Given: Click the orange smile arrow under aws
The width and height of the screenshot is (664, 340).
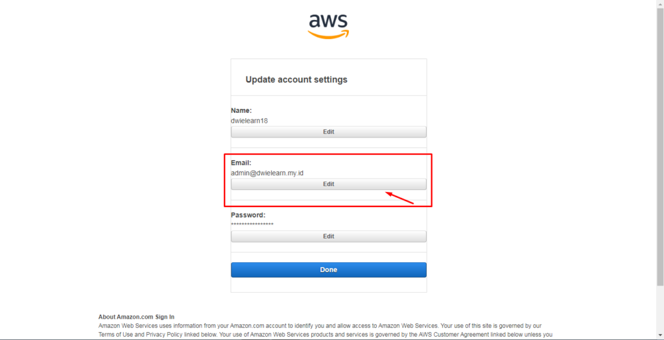Looking at the screenshot, I should (328, 34).
